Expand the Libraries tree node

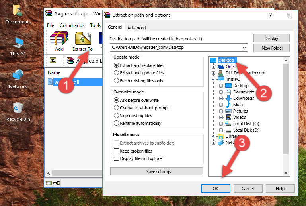coord(214,136)
